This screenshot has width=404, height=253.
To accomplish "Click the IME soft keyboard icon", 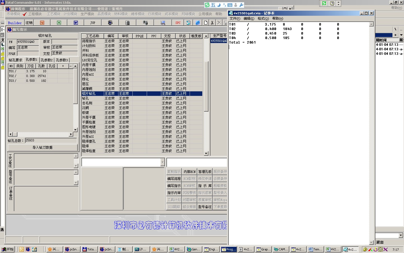I will pos(230,5).
